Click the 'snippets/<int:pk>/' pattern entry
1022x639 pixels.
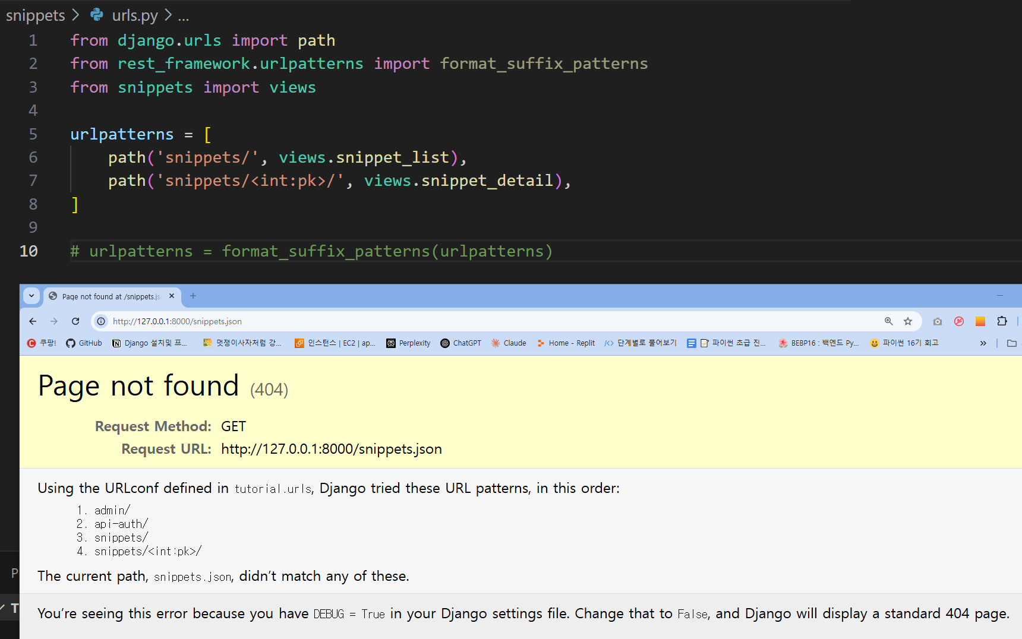click(148, 551)
